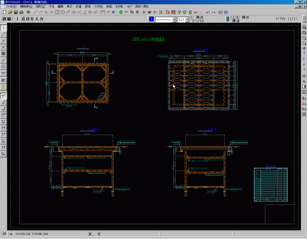
Task: Click the Attr attribute icon
Action: (195, 12)
